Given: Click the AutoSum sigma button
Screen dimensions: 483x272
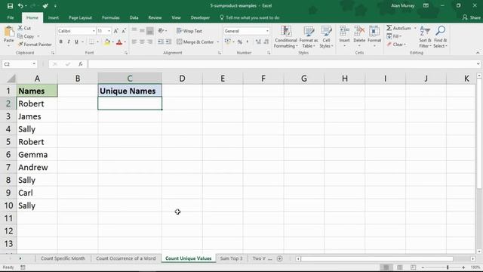Looking at the screenshot, I should tap(398, 28).
